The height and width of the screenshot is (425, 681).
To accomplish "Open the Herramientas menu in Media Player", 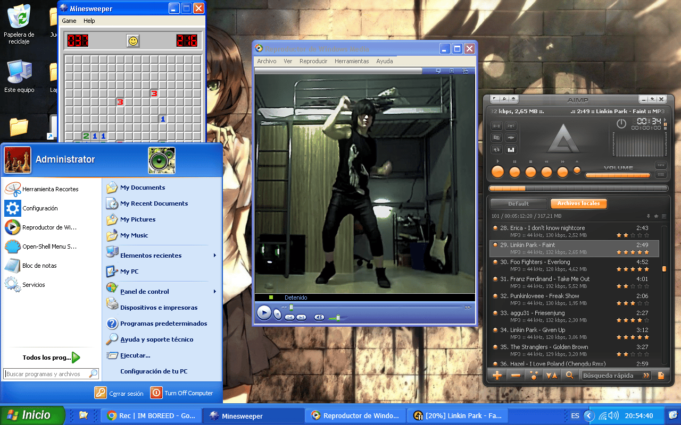I will point(352,61).
